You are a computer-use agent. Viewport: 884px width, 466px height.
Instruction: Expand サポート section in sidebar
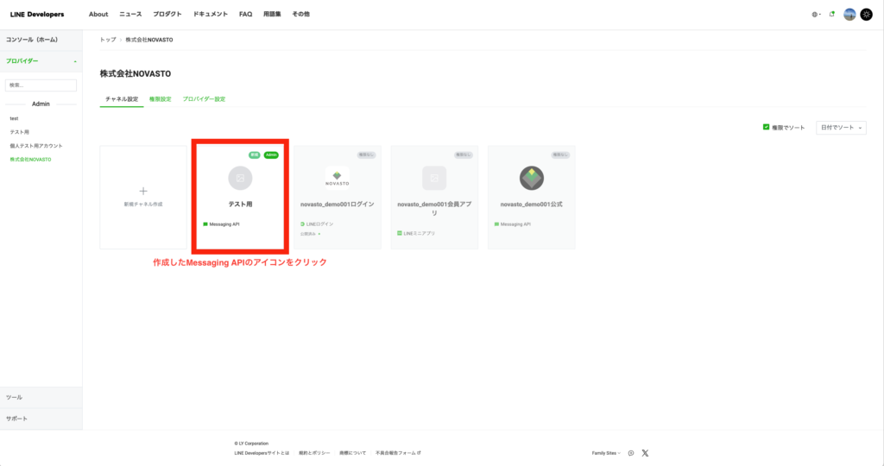[x=41, y=419]
